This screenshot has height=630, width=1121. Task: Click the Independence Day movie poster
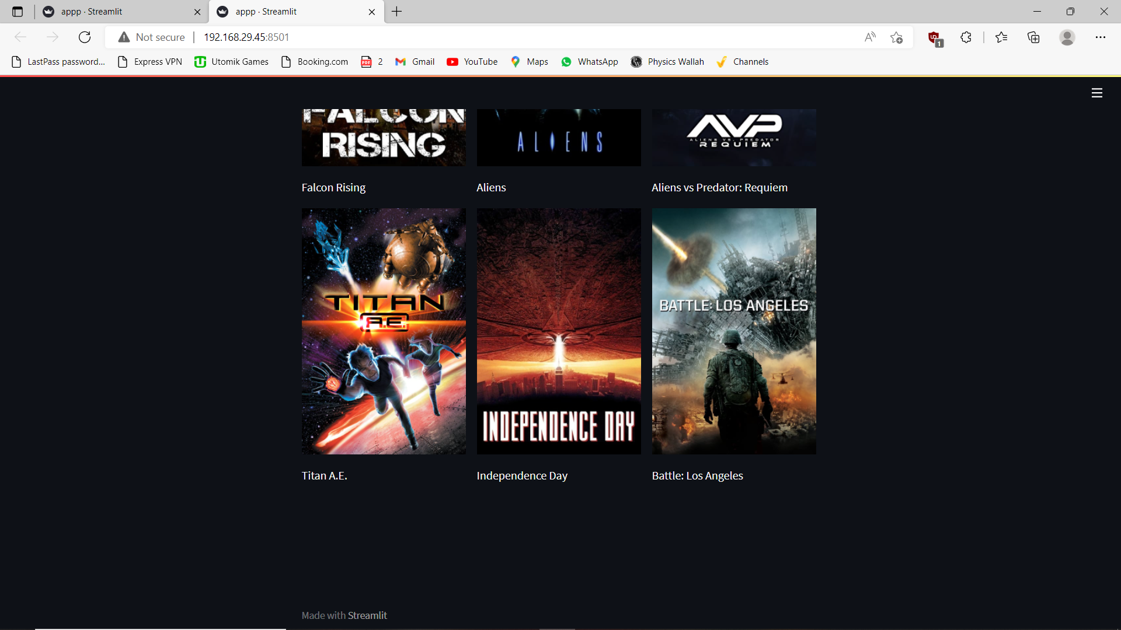559,331
